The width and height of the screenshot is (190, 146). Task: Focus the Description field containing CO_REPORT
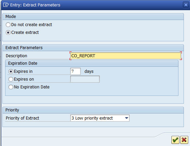pyautogui.click(x=126, y=56)
